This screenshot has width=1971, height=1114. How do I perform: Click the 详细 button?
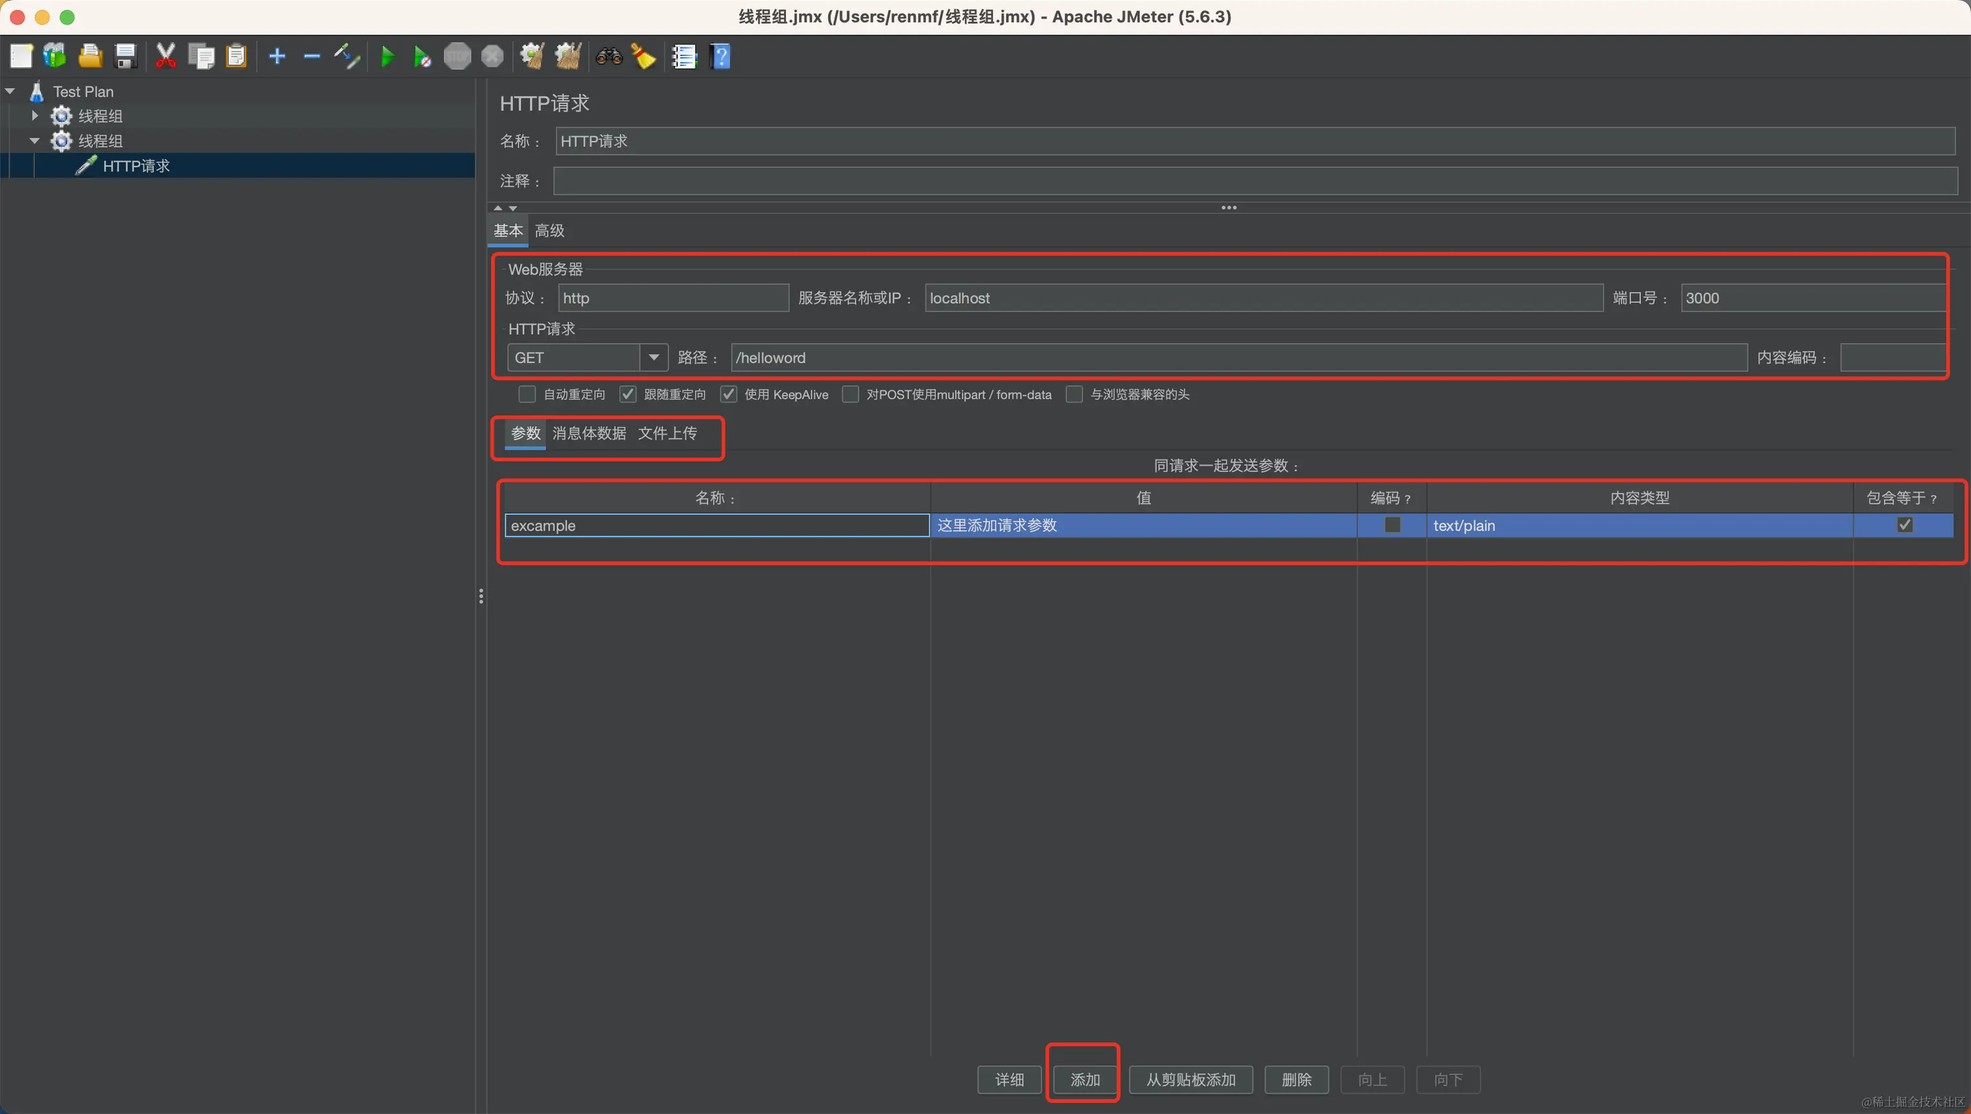[x=1009, y=1079]
